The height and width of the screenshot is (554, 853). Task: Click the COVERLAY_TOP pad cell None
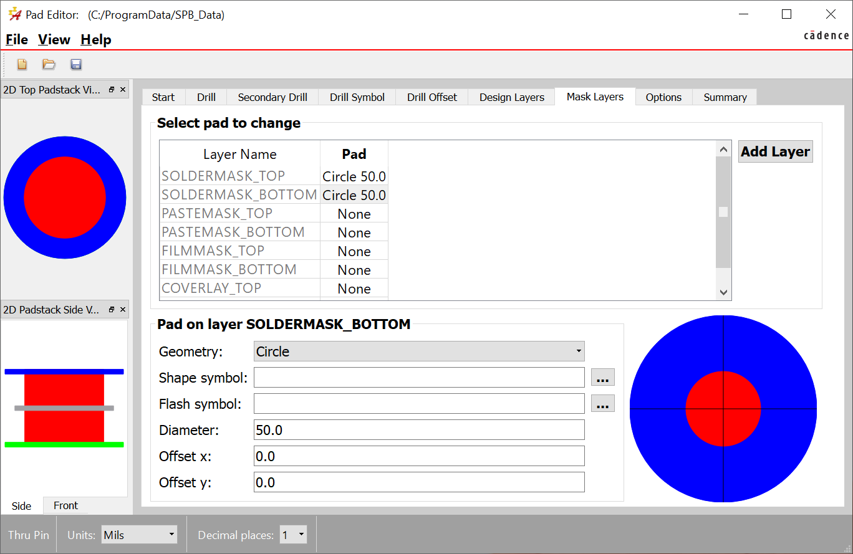(x=354, y=289)
